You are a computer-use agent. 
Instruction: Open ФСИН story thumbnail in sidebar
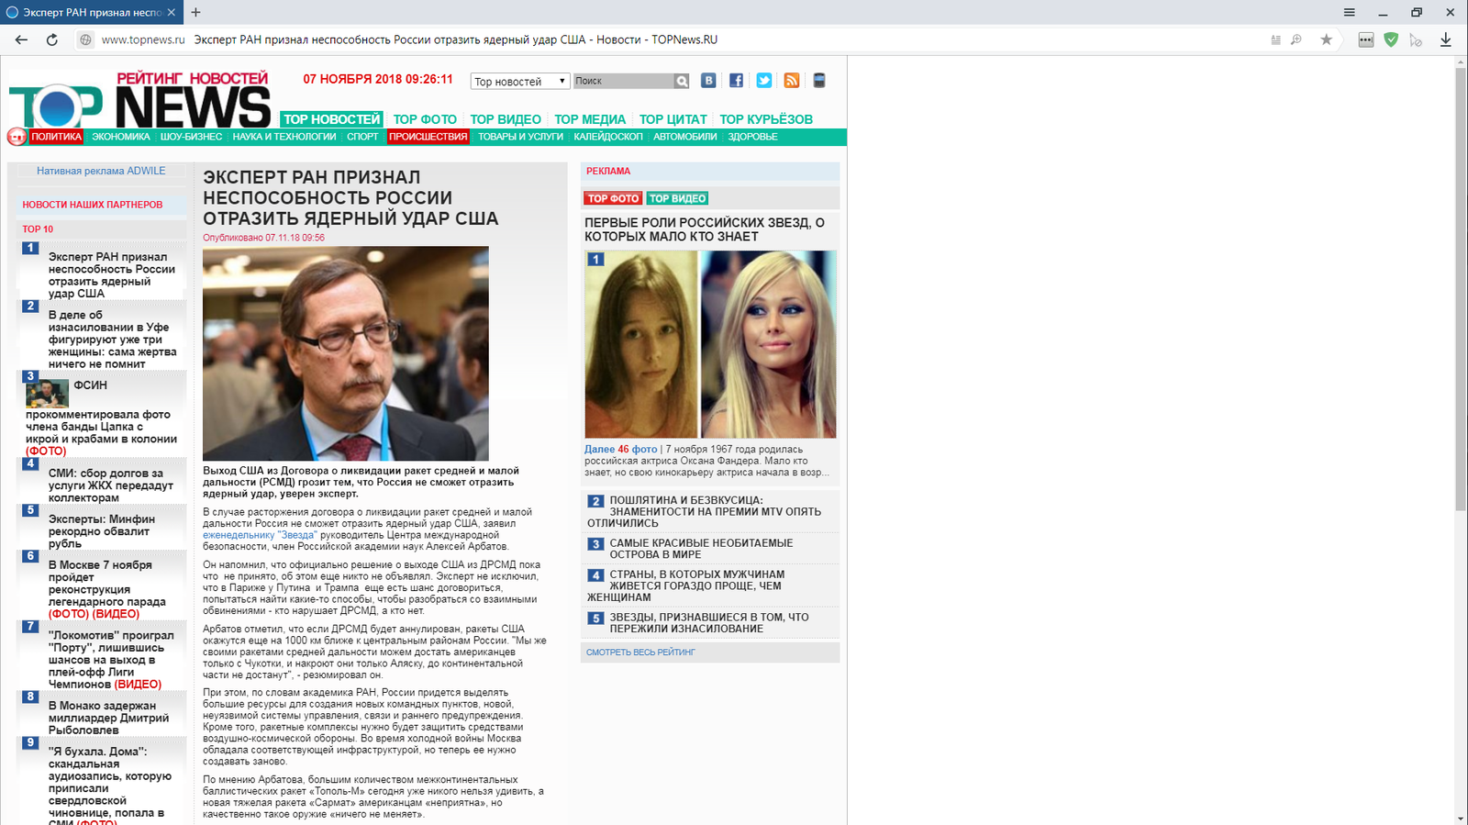47,394
